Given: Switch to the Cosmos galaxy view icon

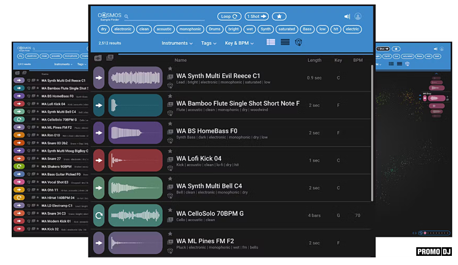Looking at the screenshot, I should [x=299, y=43].
